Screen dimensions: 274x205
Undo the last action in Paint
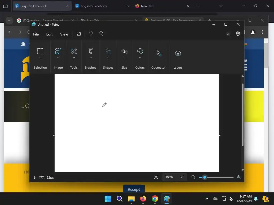tap(91, 33)
